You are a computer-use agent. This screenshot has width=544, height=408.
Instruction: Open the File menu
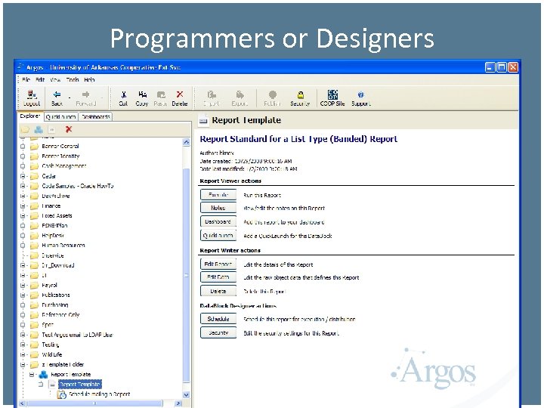(26, 80)
